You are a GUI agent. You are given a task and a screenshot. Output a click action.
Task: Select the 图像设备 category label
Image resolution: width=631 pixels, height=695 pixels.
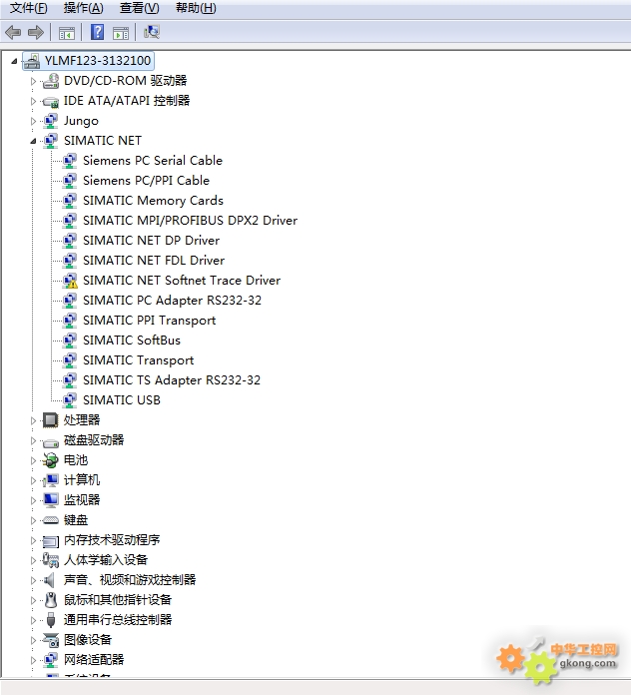(x=87, y=640)
